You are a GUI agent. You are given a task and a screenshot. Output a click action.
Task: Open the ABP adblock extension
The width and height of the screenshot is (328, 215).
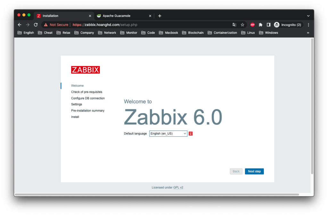point(252,25)
